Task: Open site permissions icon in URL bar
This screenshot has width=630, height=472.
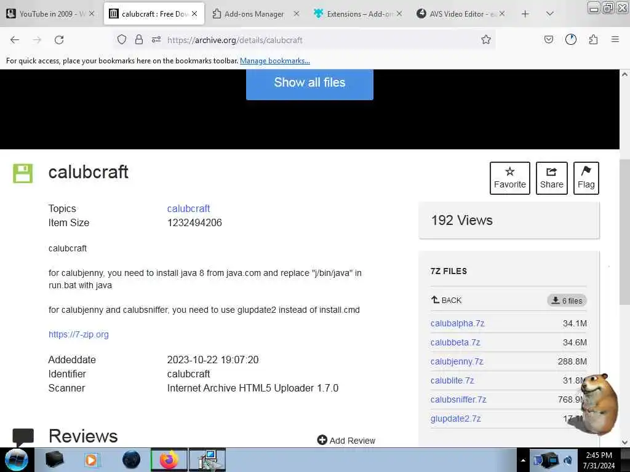Action: tap(156, 40)
